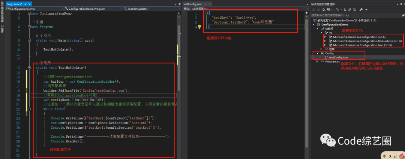
Task: Expand Microsoft.Extensions.Configuration.Json package
Action: (x=325, y=45)
